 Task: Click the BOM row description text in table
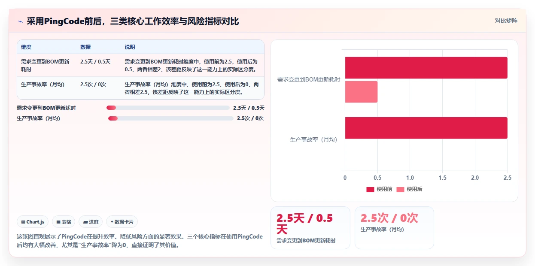pyautogui.click(x=192, y=65)
